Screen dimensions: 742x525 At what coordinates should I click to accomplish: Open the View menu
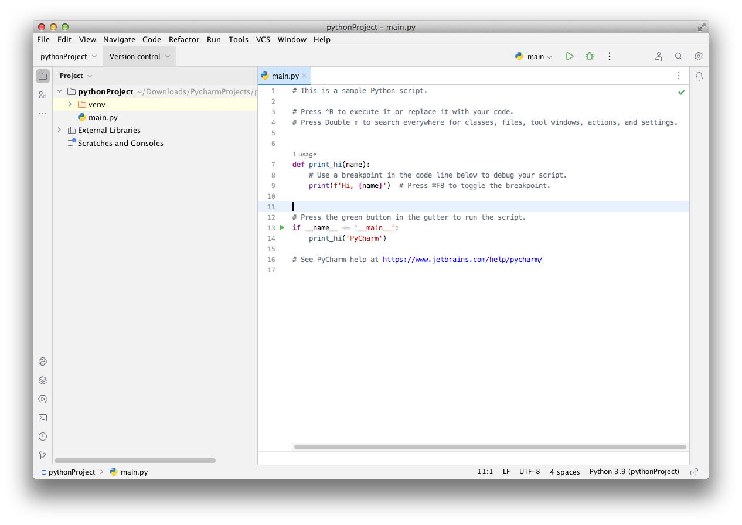tap(87, 39)
